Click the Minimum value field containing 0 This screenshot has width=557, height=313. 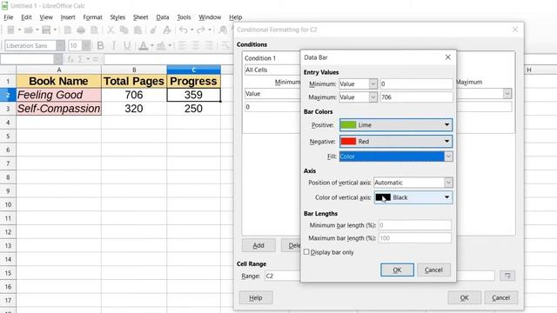point(416,83)
